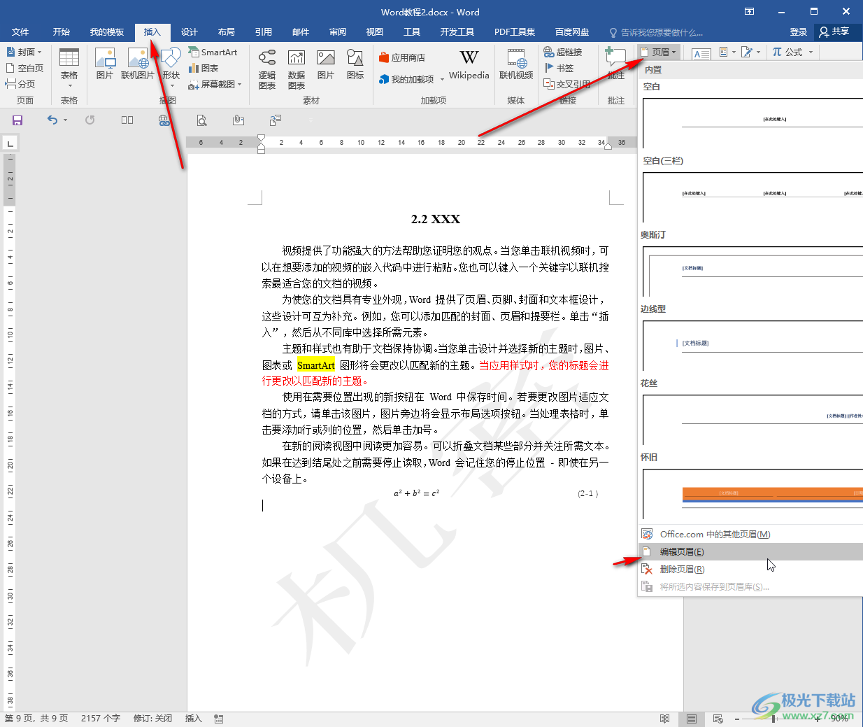Click the macro recording icon in status bar
Viewport: 863px width, 727px height.
(x=219, y=719)
